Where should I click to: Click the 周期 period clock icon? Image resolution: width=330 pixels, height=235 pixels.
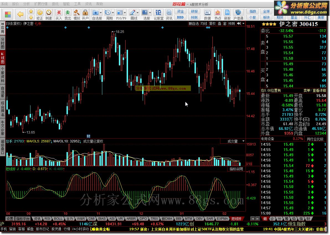pos(108,14)
